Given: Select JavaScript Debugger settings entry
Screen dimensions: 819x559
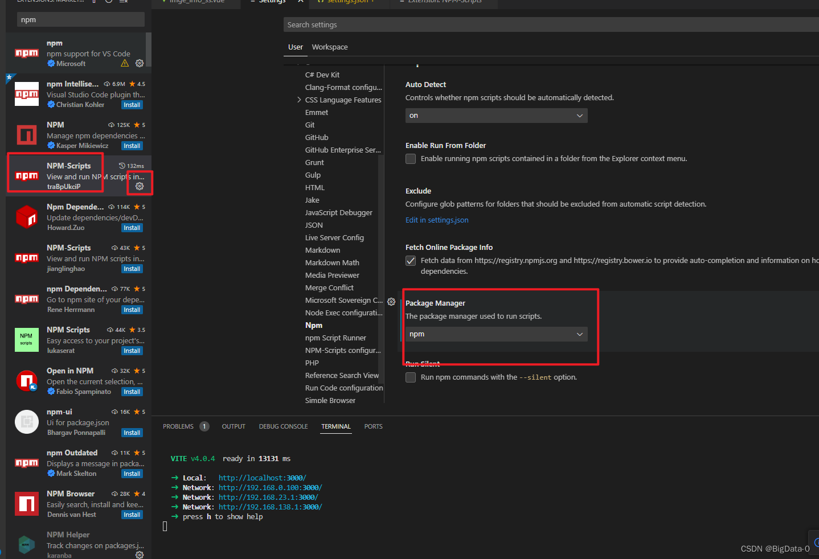Looking at the screenshot, I should (x=339, y=213).
